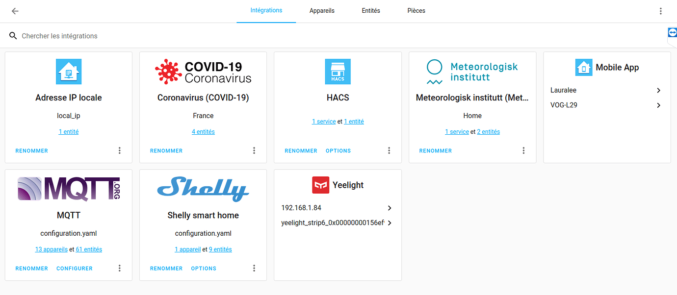Image resolution: width=677 pixels, height=295 pixels.
Task: Open the Meteorologisk '1 service' link
Action: click(457, 132)
